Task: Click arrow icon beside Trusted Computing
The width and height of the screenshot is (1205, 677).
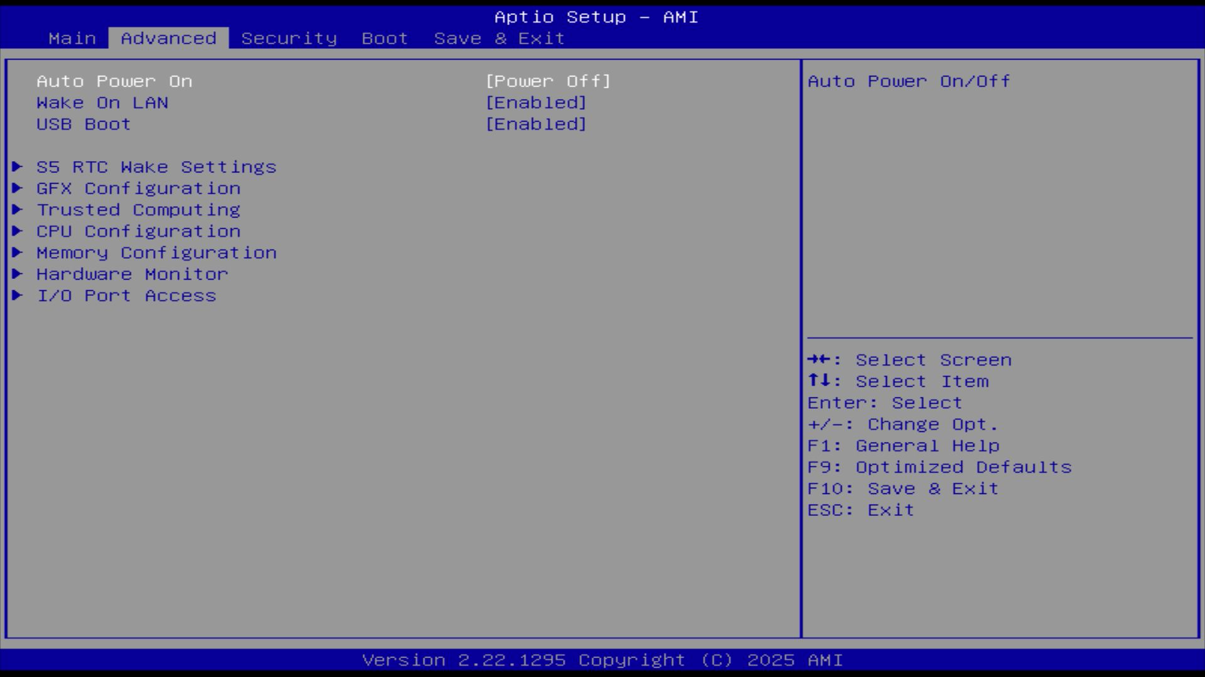Action: 18,209
